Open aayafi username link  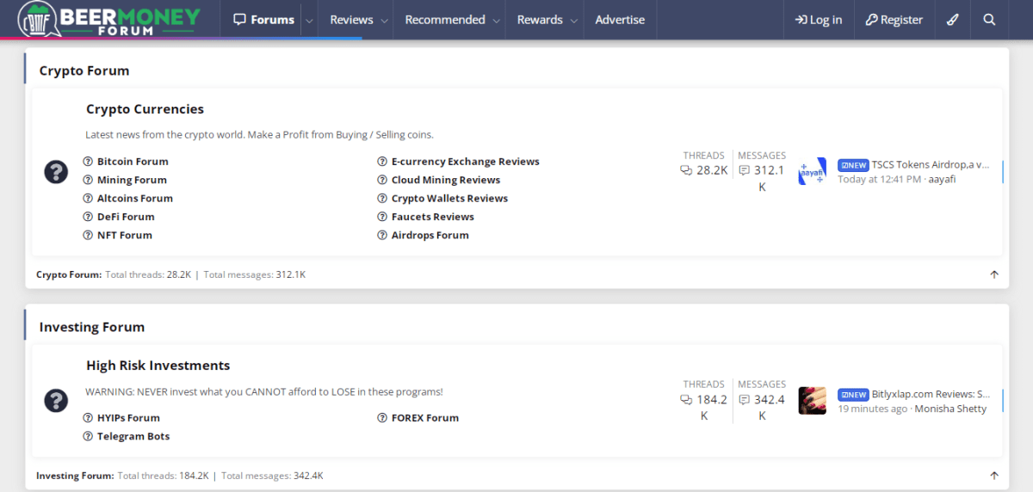pos(942,179)
